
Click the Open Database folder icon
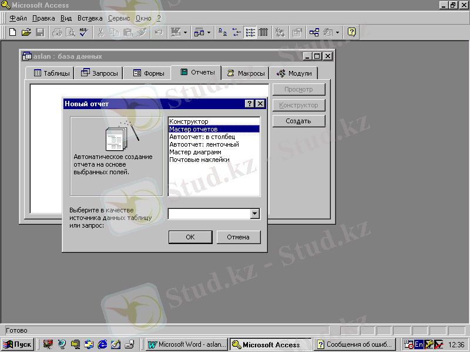click(x=26, y=32)
